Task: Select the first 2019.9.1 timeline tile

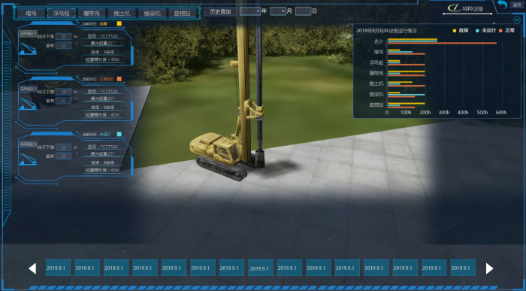Action: click(x=58, y=268)
